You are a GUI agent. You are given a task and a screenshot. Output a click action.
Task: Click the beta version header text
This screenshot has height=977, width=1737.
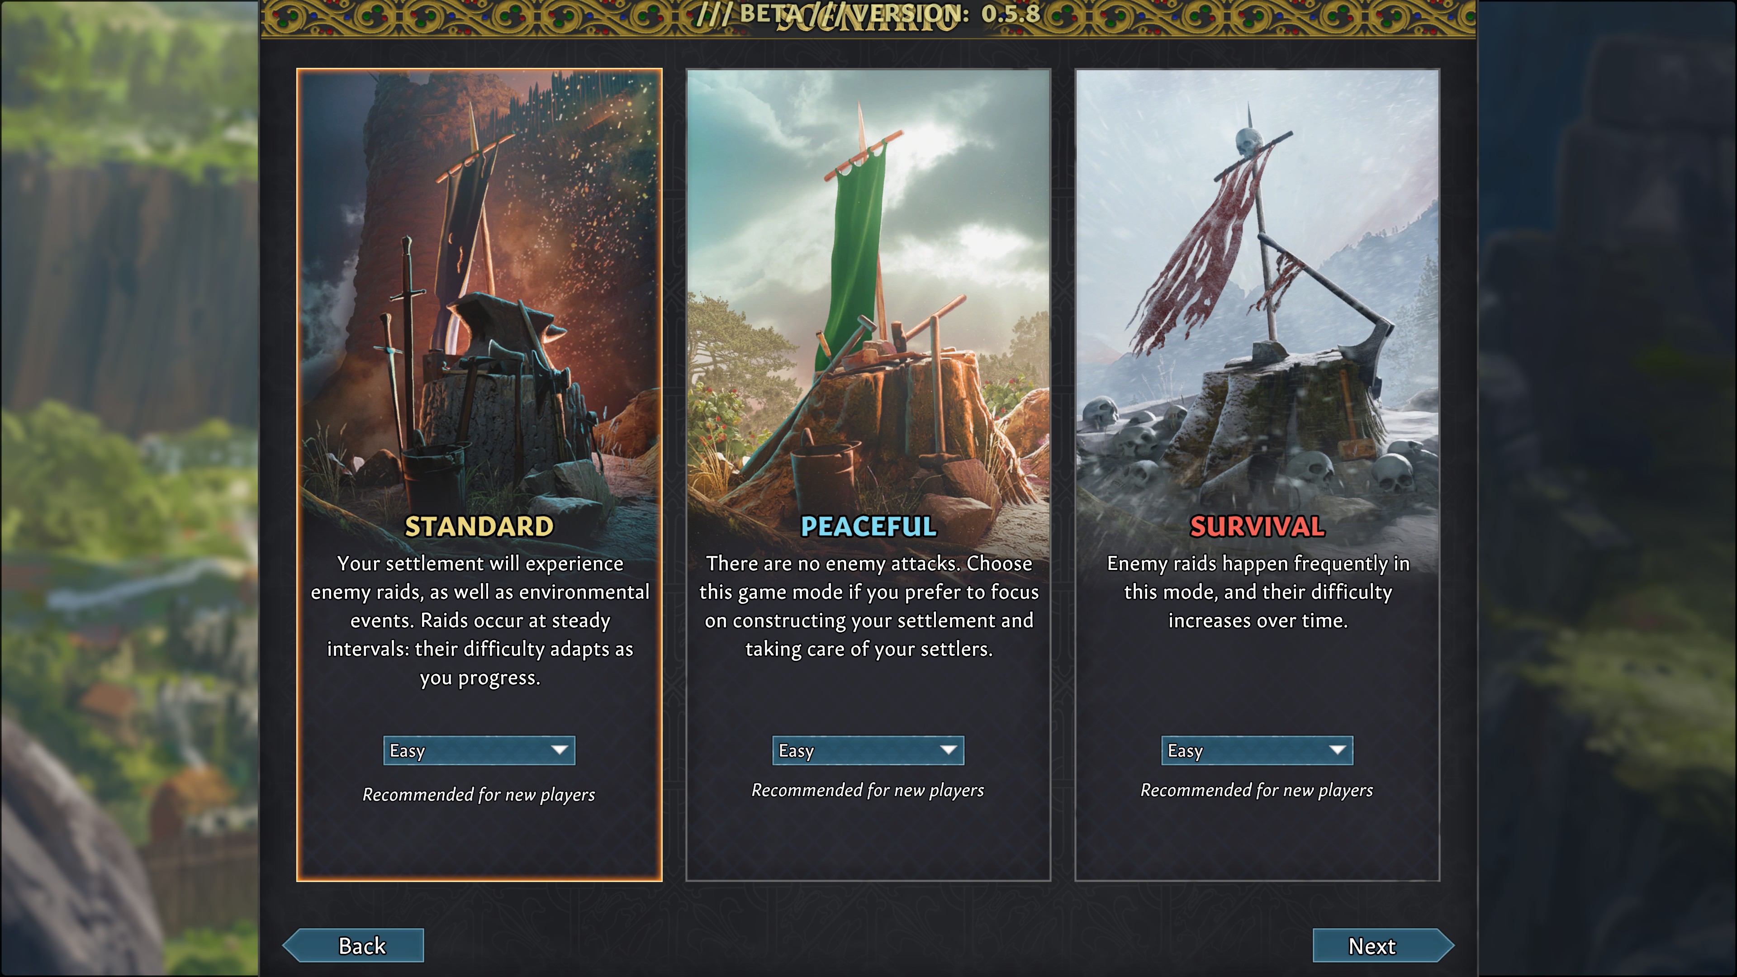(868, 14)
